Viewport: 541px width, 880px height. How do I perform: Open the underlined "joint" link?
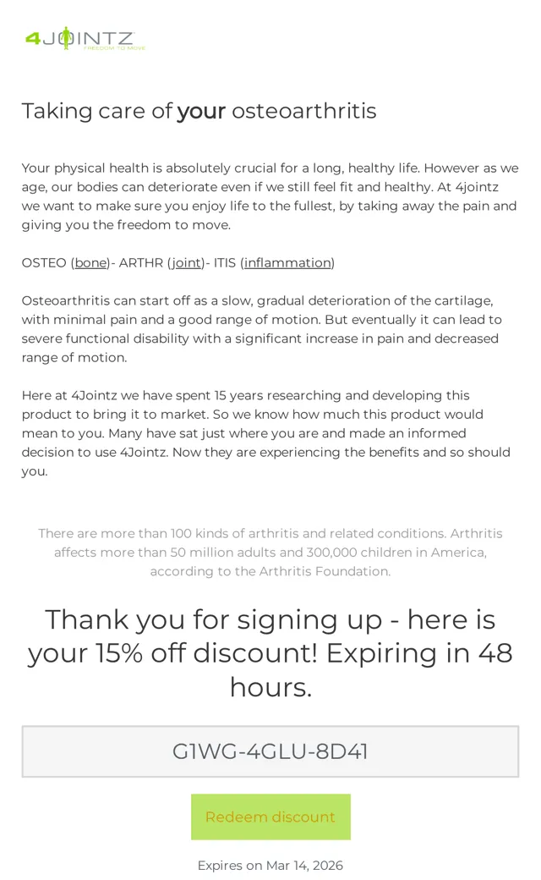coord(186,262)
